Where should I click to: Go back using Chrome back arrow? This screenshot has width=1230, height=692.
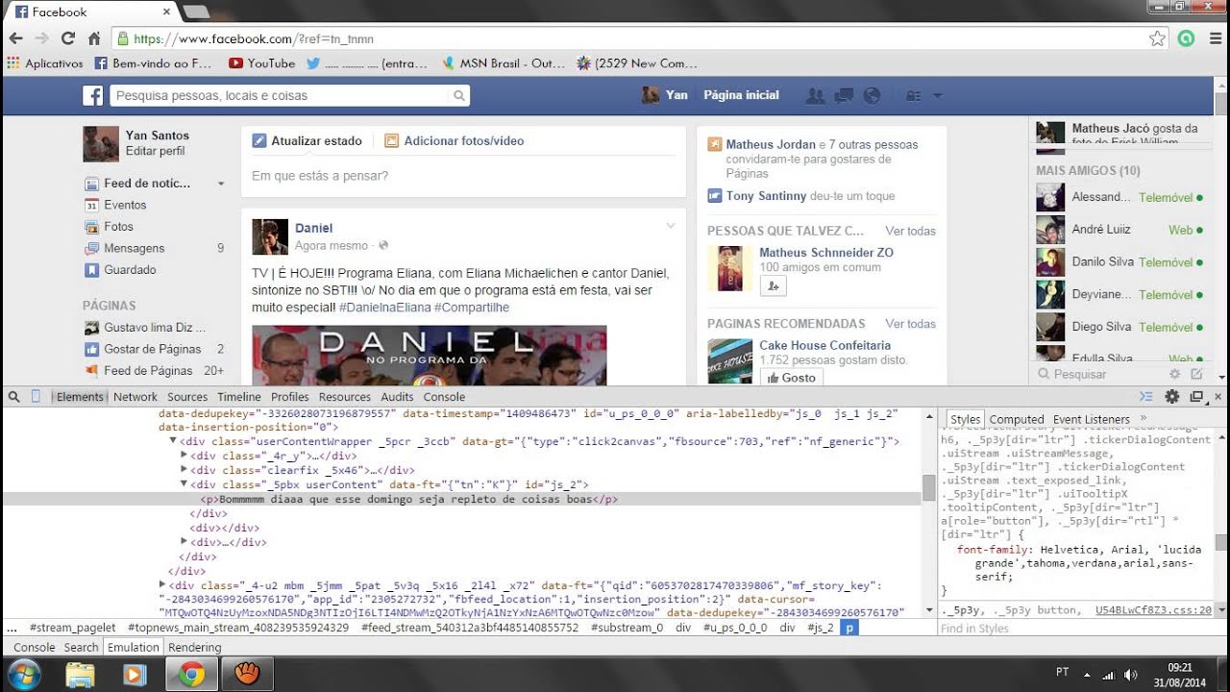pyautogui.click(x=15, y=38)
